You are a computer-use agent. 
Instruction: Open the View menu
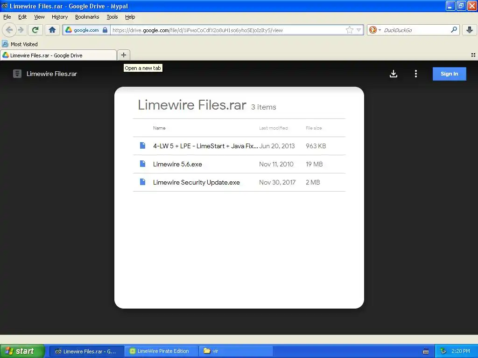(x=39, y=17)
